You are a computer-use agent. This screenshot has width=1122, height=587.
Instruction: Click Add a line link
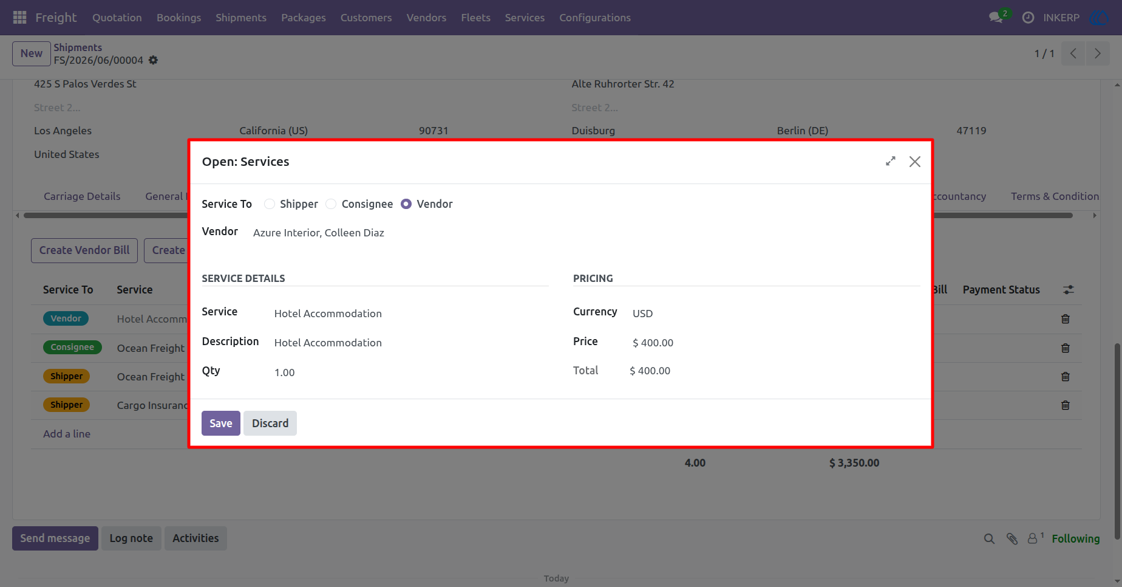tap(67, 434)
